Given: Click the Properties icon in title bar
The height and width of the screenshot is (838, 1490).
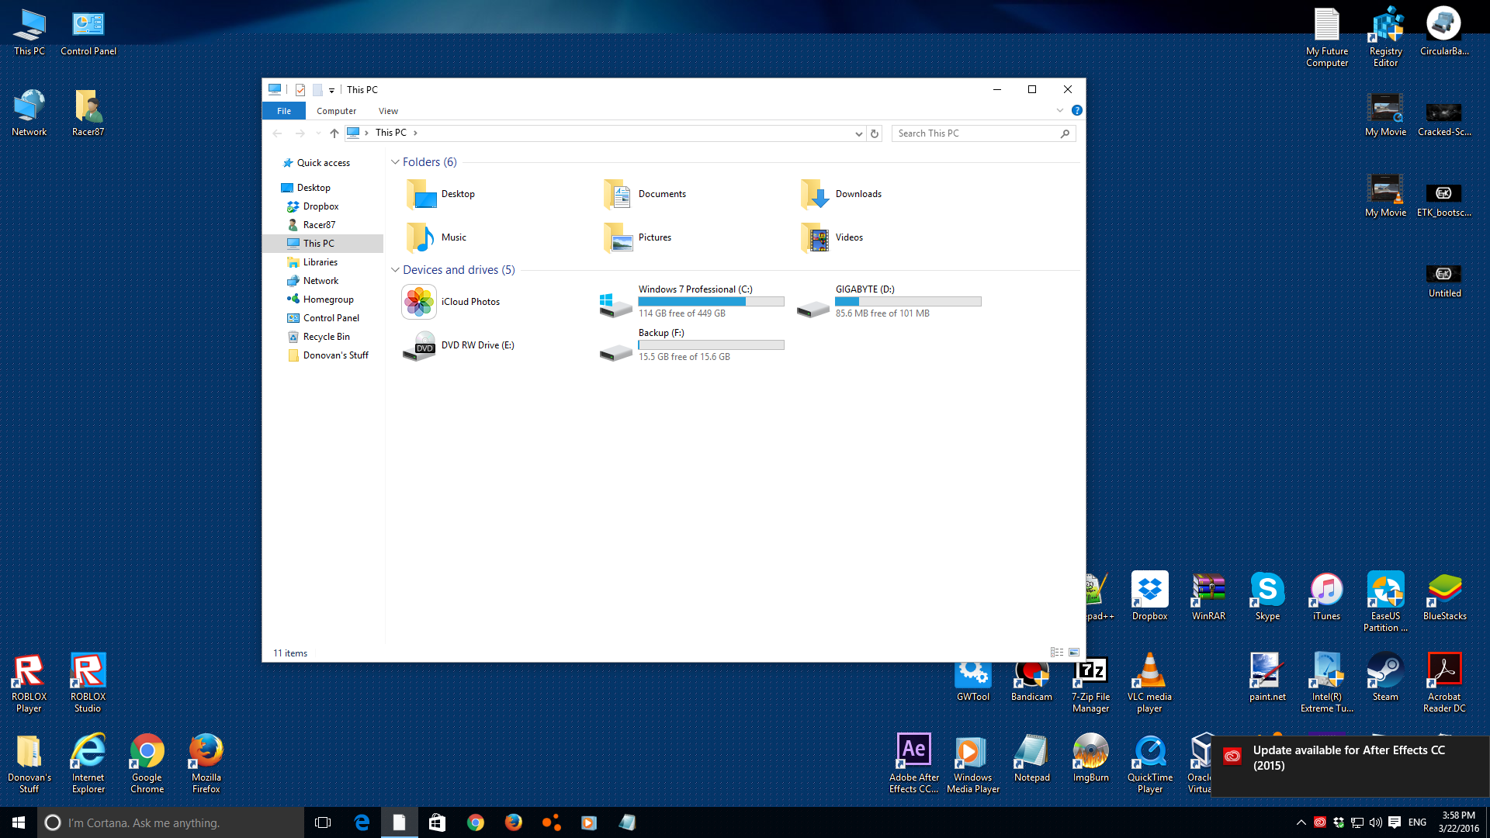Looking at the screenshot, I should pyautogui.click(x=300, y=90).
